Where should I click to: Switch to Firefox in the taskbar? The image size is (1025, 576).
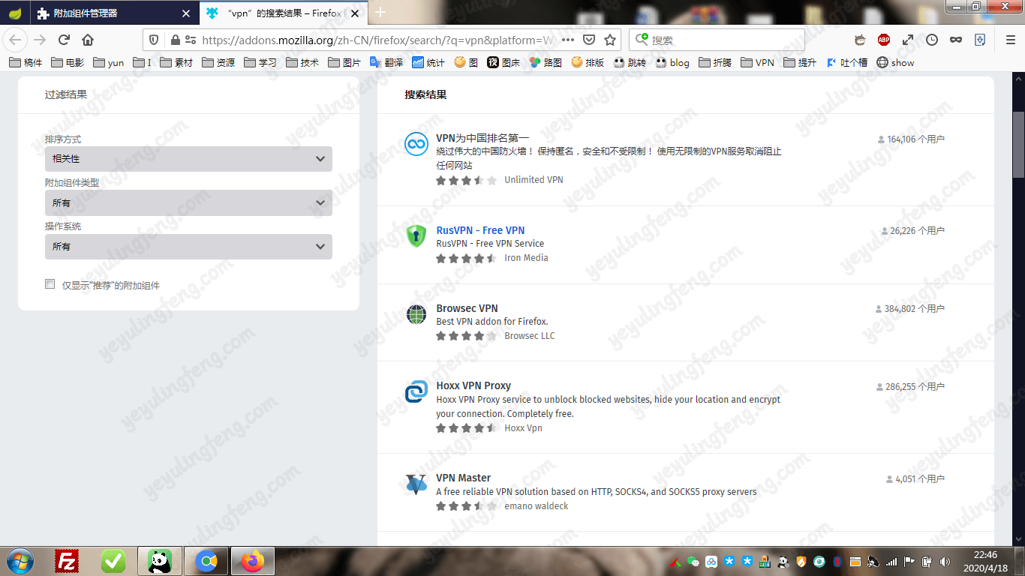pos(253,561)
